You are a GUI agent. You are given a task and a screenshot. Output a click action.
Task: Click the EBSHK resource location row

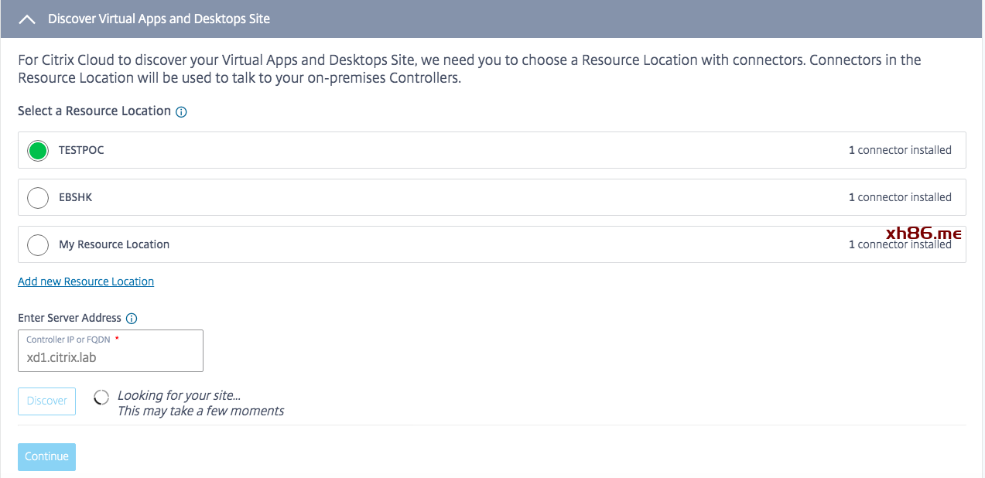492,197
